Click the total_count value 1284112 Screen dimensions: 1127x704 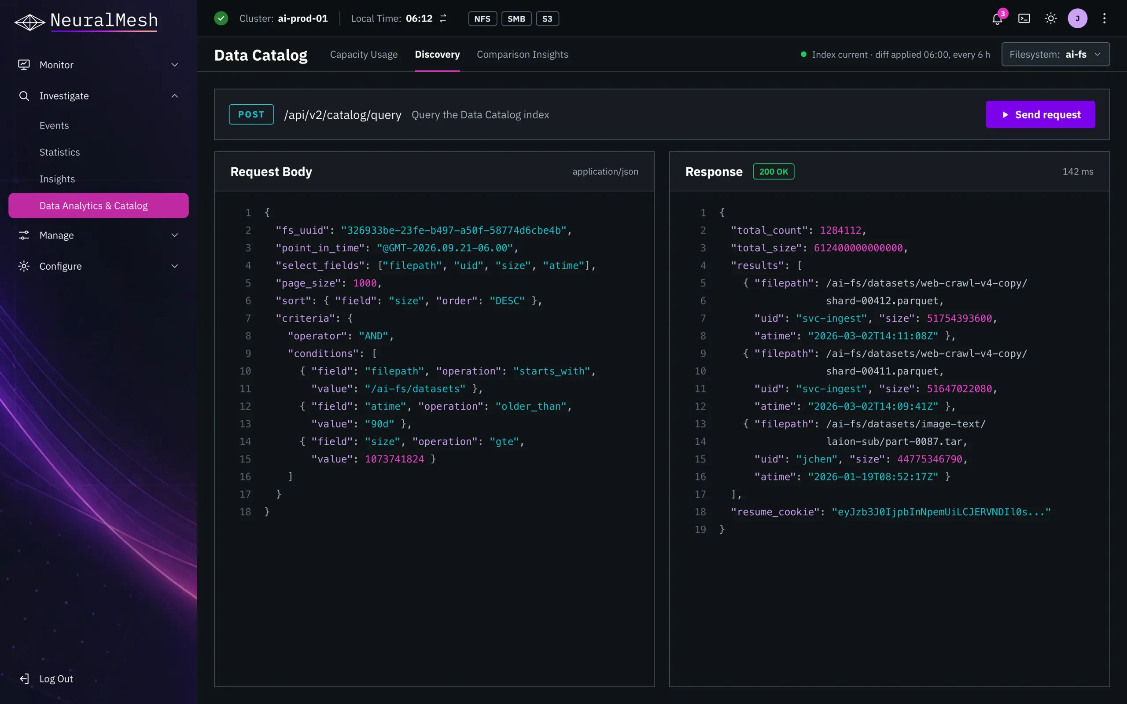click(840, 231)
